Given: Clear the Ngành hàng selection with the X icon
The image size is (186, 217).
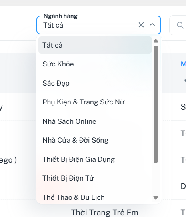Looking at the screenshot, I should (141, 25).
